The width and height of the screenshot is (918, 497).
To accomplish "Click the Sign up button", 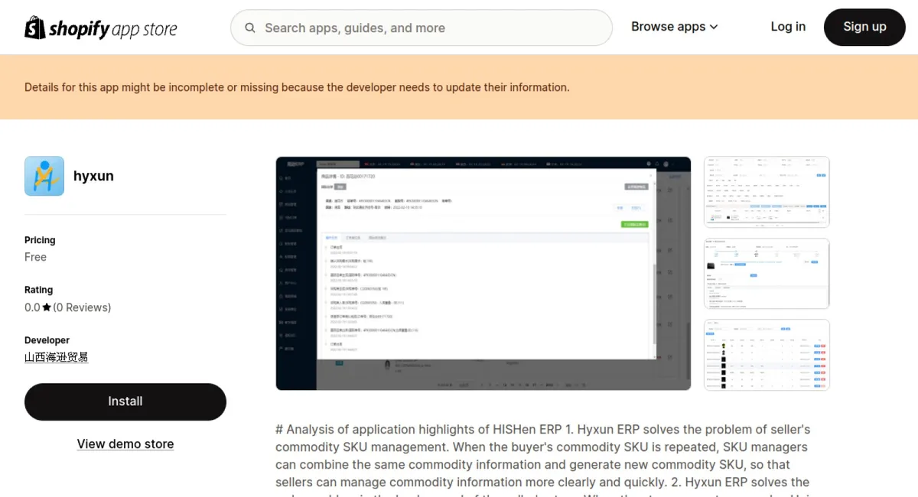I will coord(864,27).
